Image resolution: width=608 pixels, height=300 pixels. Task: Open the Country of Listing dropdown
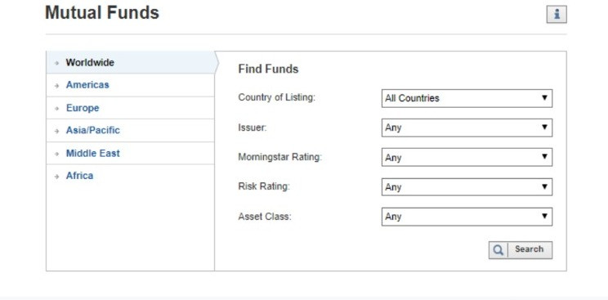tap(467, 98)
